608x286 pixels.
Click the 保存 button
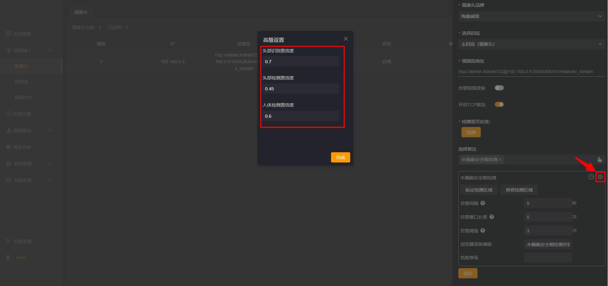(468, 274)
